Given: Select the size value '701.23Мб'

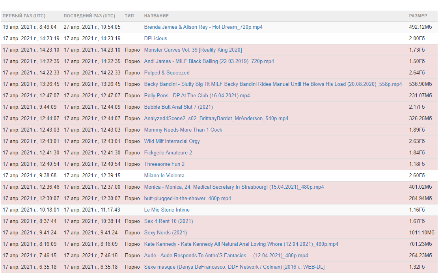Looking at the screenshot, I should click(x=420, y=244).
